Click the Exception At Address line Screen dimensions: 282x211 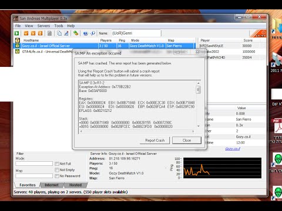[105, 87]
